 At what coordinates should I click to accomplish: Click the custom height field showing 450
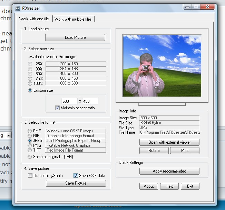coord(90,101)
